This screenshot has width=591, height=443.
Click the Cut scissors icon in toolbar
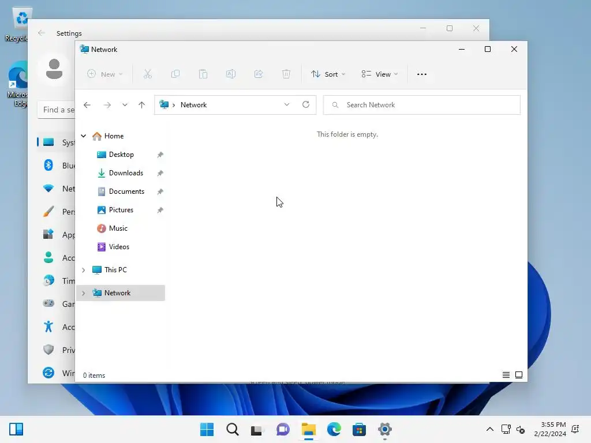[147, 74]
